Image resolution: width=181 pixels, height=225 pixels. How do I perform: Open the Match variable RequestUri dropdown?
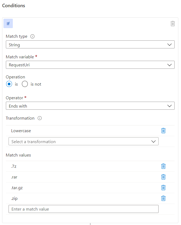[90, 65]
